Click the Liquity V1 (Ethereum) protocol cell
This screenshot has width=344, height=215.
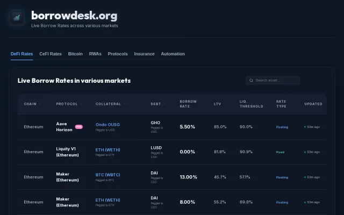[x=67, y=152]
